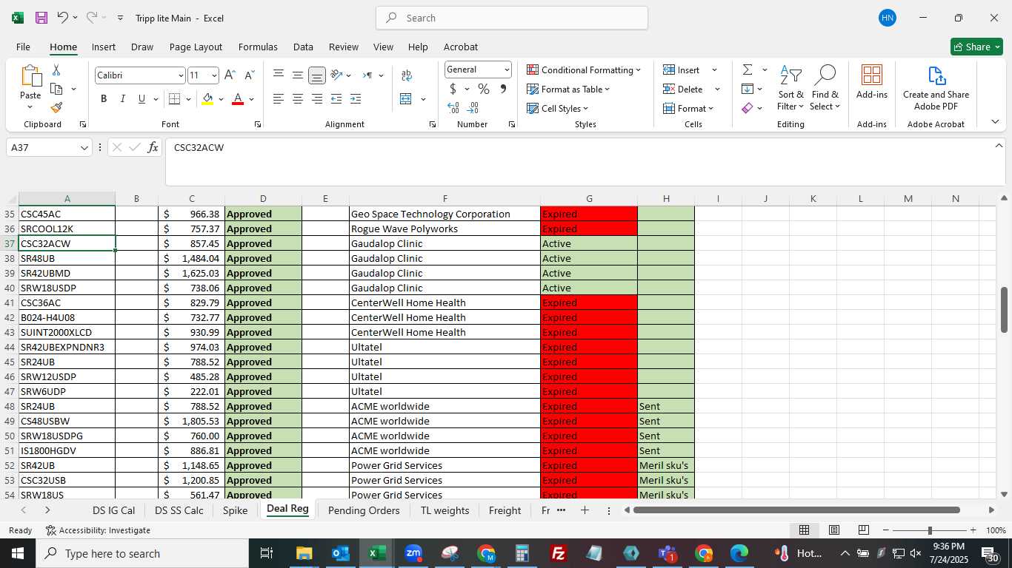Viewport: 1012px width, 568px height.
Task: Increase decimal places
Action: click(x=453, y=108)
